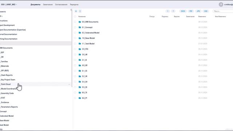The width and height of the screenshot is (233, 131).
Task: Select Project Development tree item
Action: pyautogui.click(x=7, y=25)
